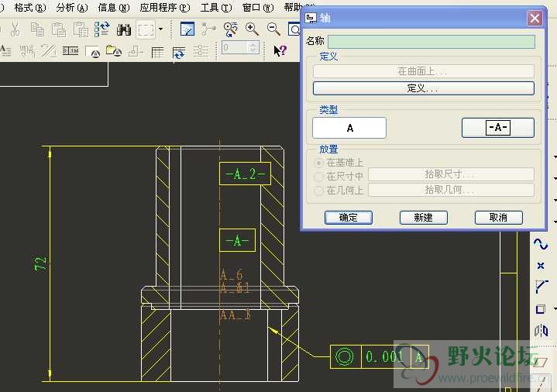Select the dashed selection box tool

(146, 30)
